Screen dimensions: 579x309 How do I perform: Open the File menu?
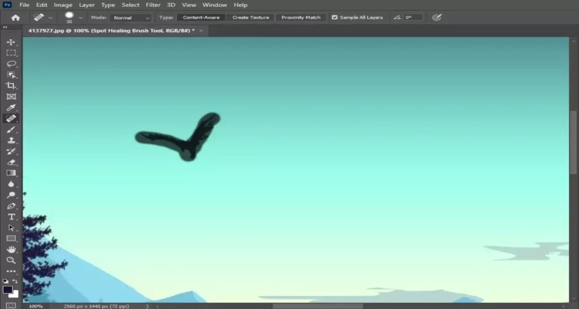24,5
